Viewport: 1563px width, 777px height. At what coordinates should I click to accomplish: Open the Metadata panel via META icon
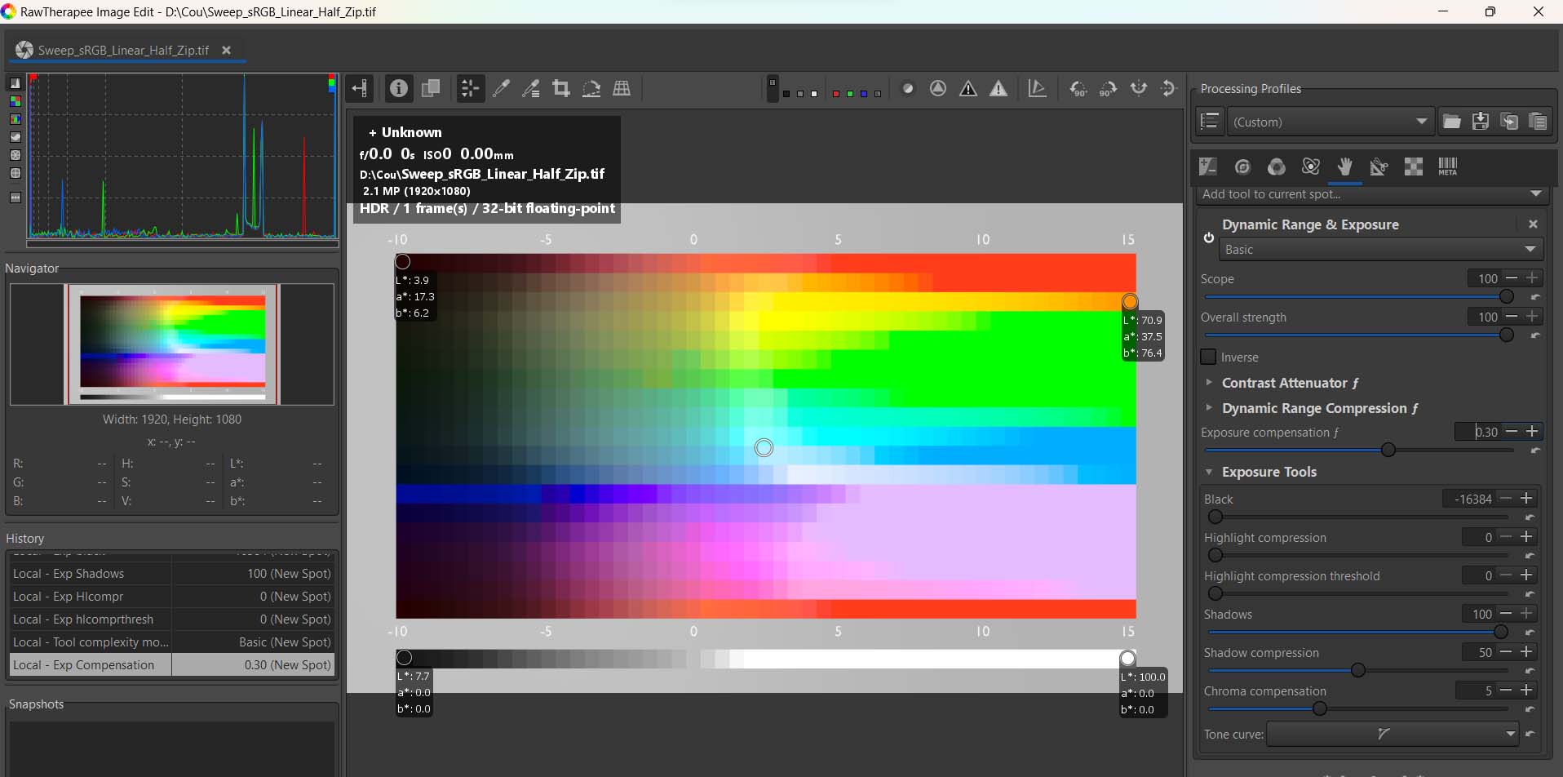tap(1448, 166)
